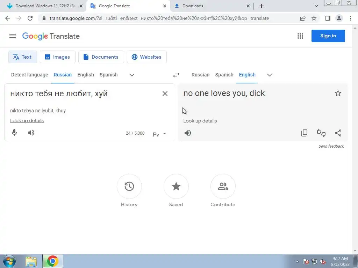Listen to the English translation
358x268 pixels.
188,133
